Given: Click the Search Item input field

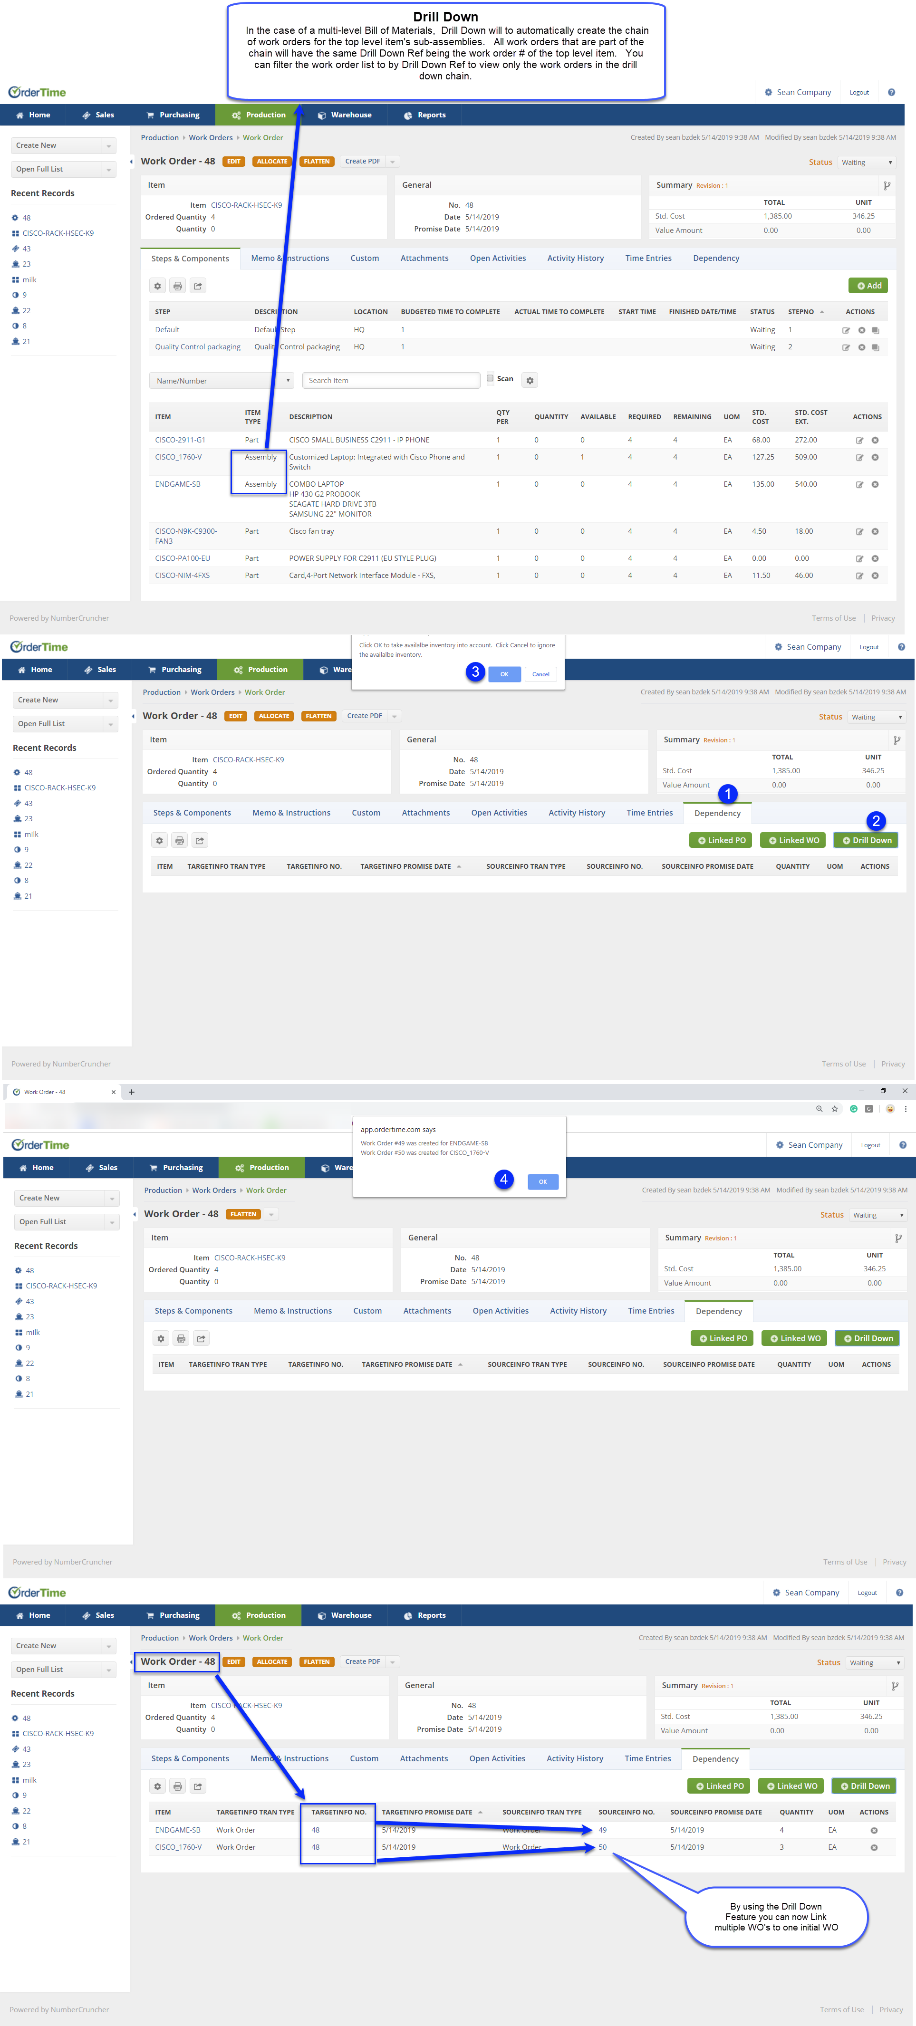Looking at the screenshot, I should point(391,381).
